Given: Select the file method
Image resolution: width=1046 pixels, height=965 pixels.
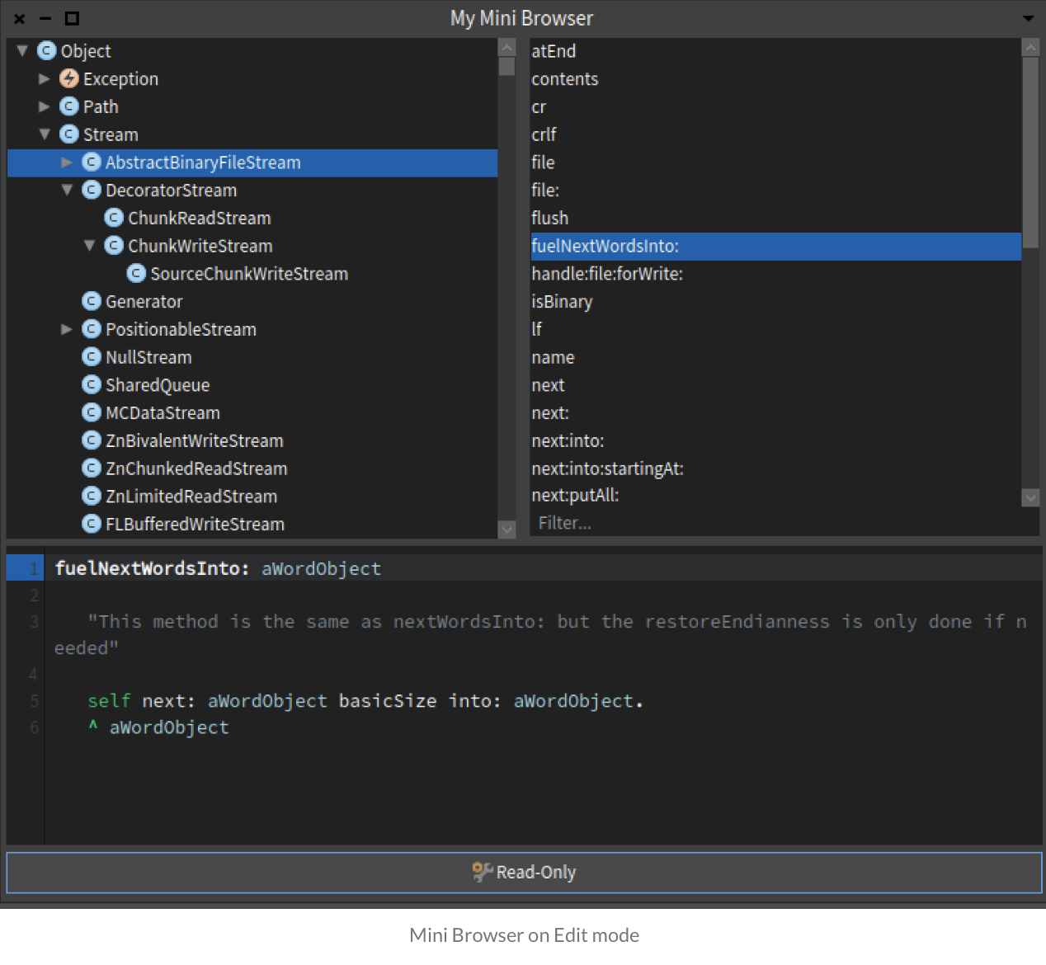Looking at the screenshot, I should [775, 162].
